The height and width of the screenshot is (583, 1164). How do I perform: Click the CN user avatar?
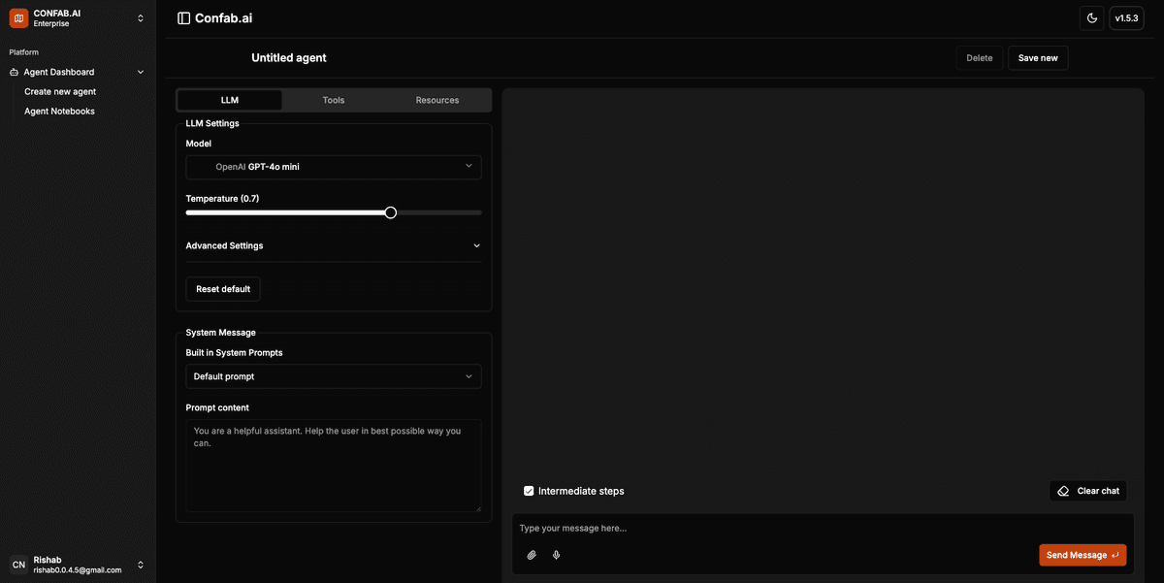click(x=18, y=565)
